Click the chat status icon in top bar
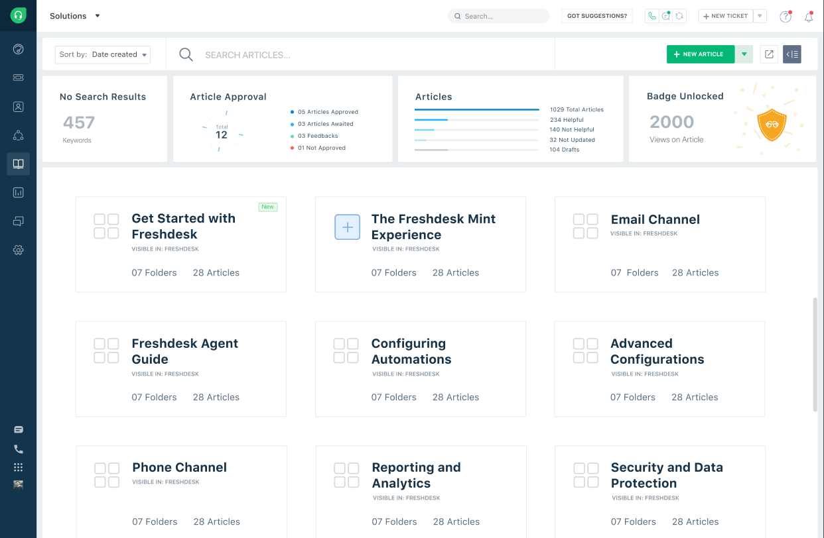The height and width of the screenshot is (538, 824). (x=666, y=16)
